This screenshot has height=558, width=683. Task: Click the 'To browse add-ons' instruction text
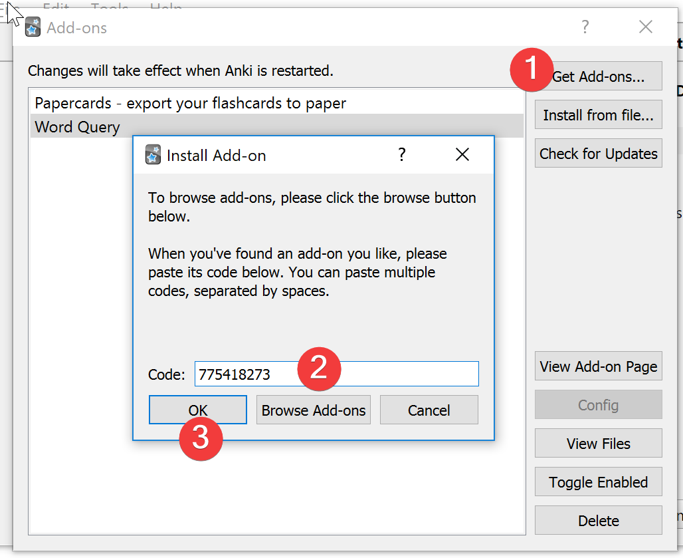(312, 207)
